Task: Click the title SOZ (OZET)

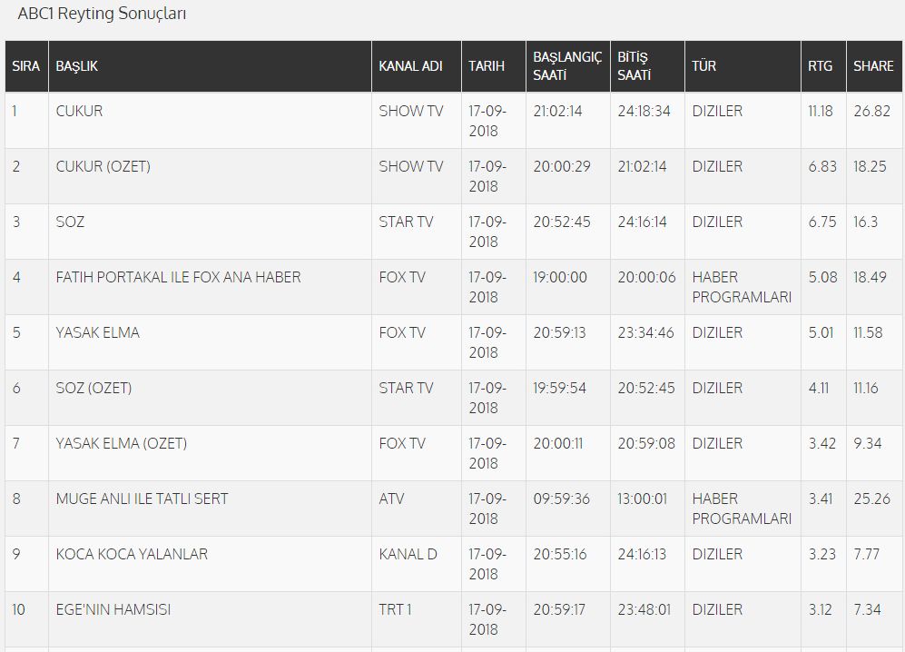Action: pos(94,388)
